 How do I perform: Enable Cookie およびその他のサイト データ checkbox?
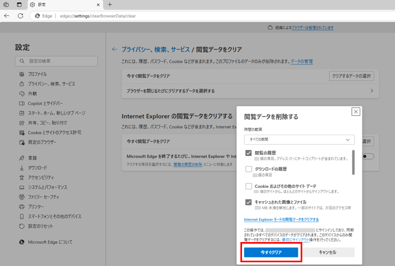(x=248, y=186)
